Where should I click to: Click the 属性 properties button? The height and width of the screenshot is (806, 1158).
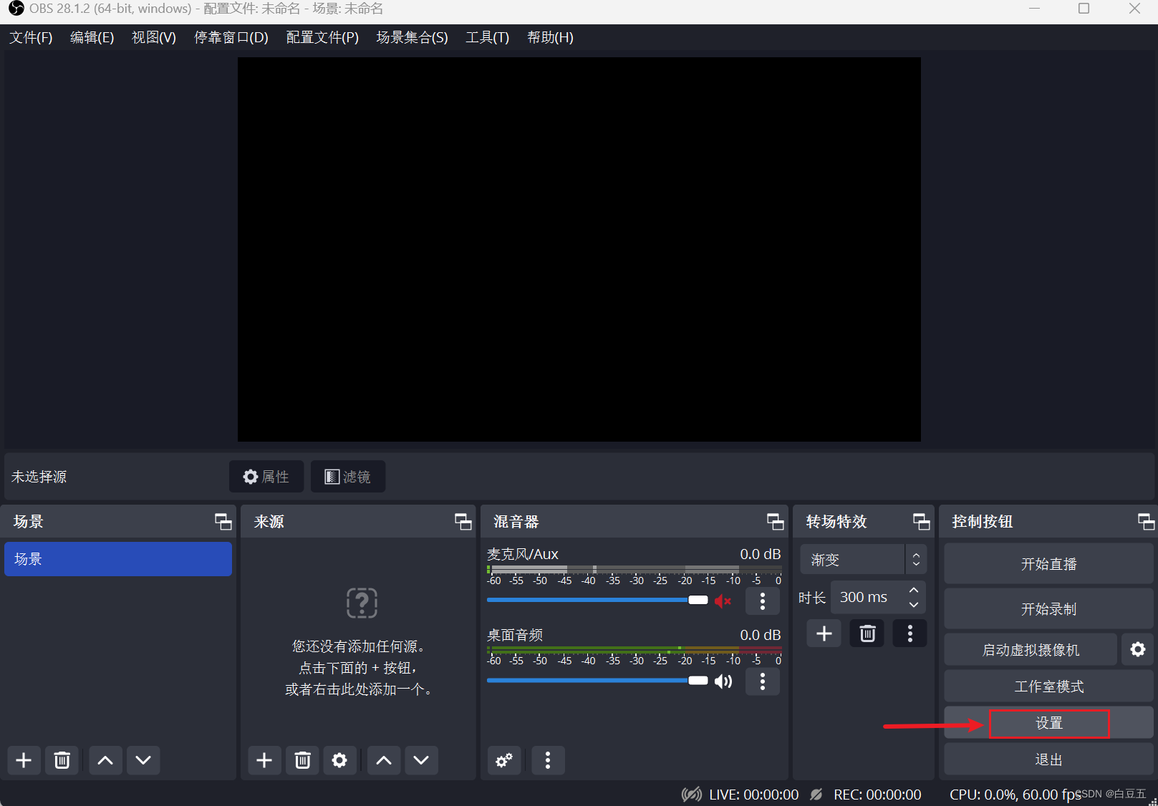point(266,477)
